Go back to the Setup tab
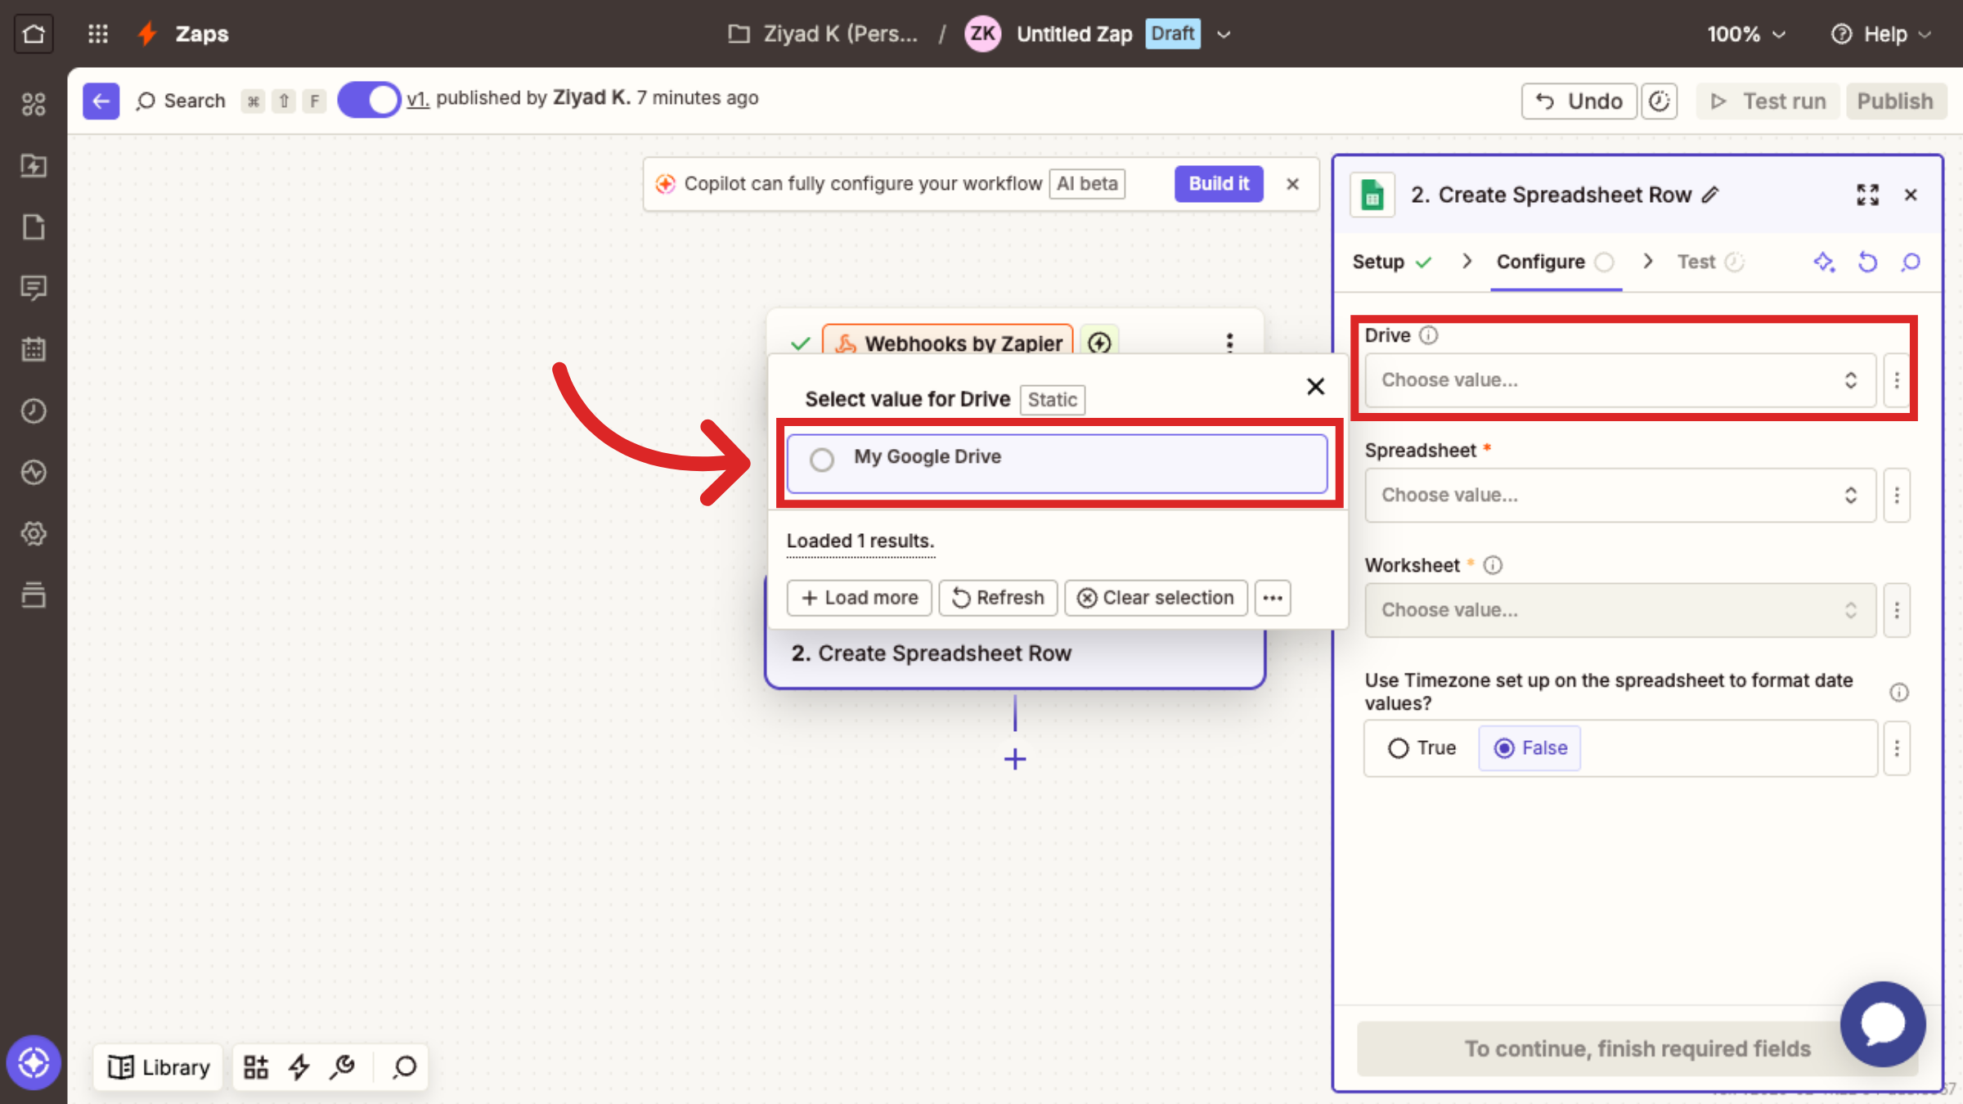This screenshot has width=1963, height=1104. [x=1379, y=262]
